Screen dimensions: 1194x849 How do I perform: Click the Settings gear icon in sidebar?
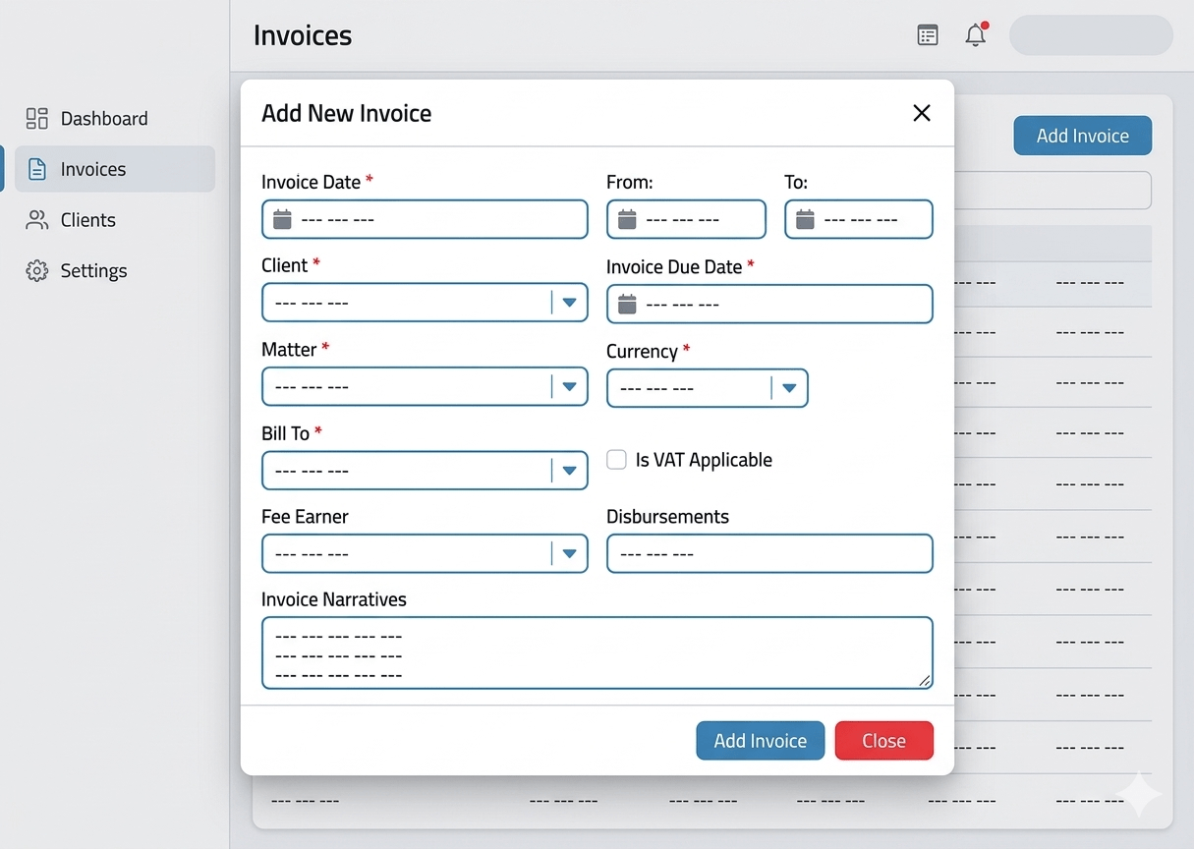(x=37, y=271)
